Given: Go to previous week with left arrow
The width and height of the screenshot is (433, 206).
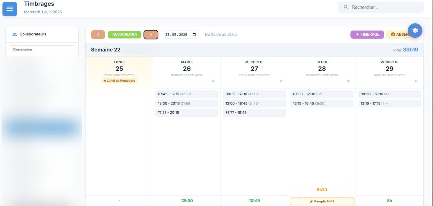Looking at the screenshot, I should click(x=98, y=35).
